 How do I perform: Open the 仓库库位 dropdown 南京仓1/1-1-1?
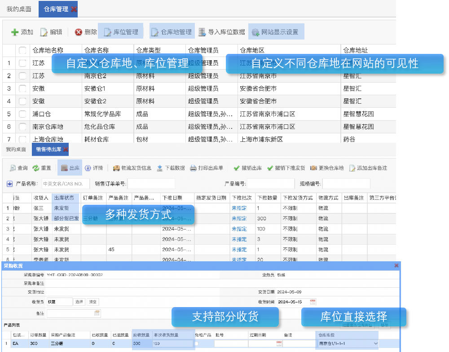pyautogui.click(x=348, y=343)
